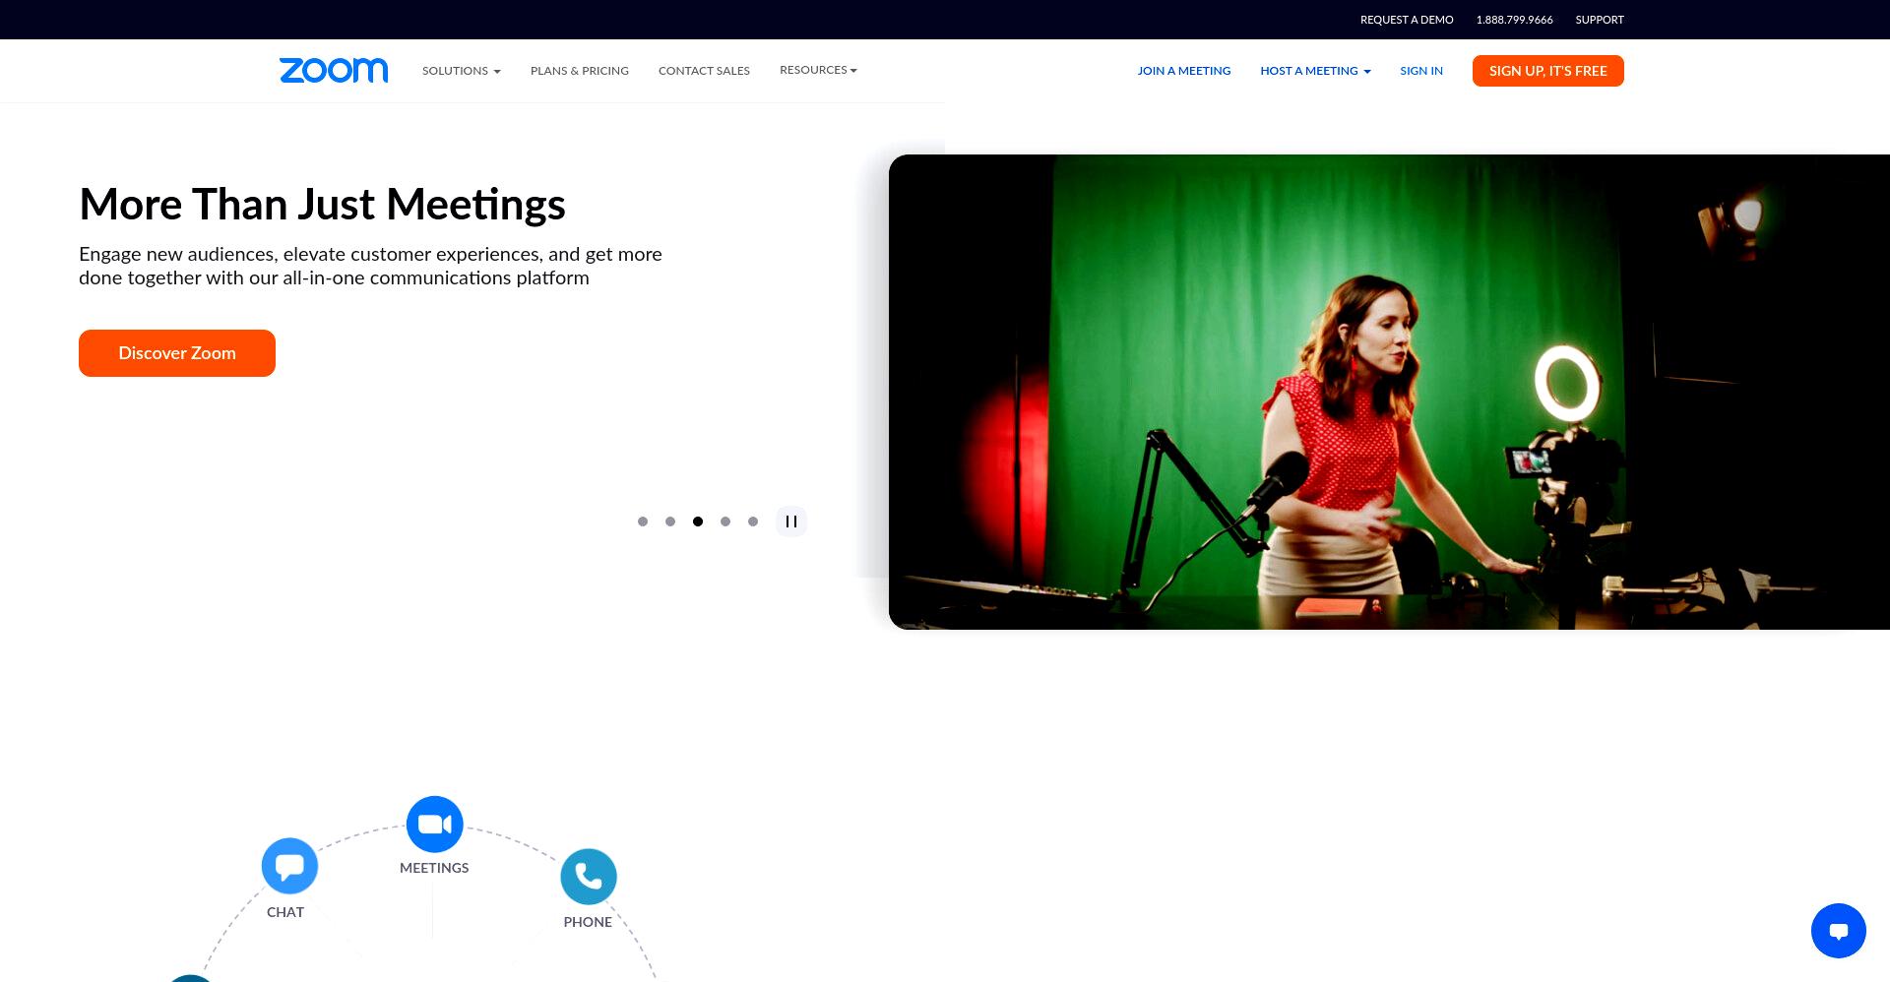This screenshot has height=982, width=1890.
Task: Select the third active carousel dot
Action: click(x=698, y=522)
